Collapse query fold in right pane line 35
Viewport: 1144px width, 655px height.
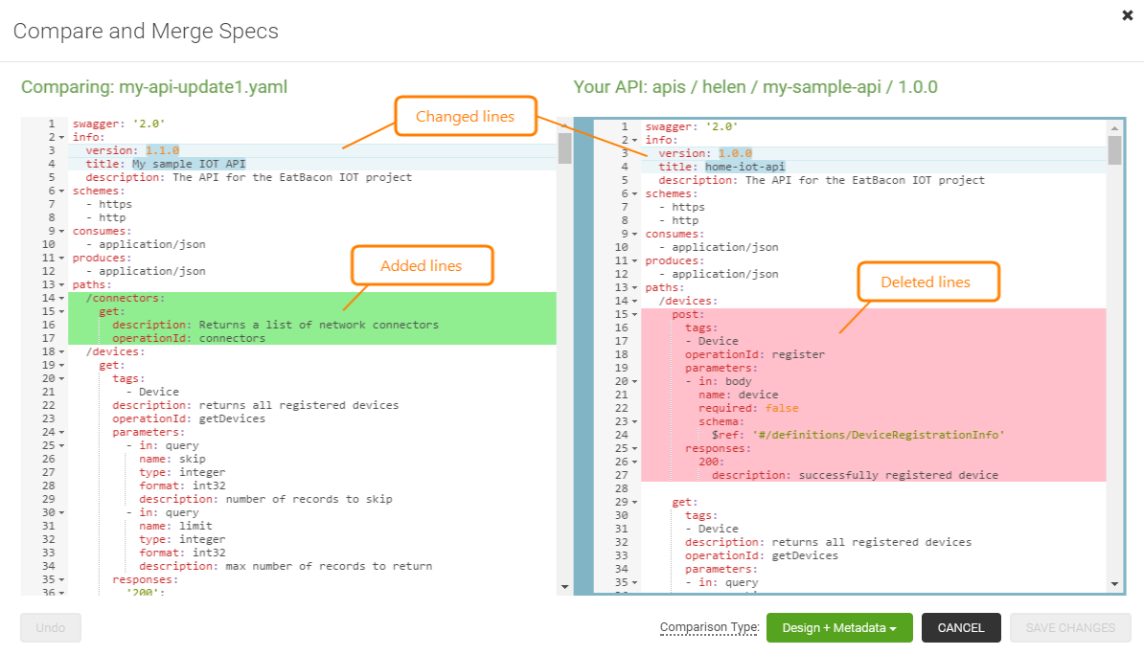point(634,583)
